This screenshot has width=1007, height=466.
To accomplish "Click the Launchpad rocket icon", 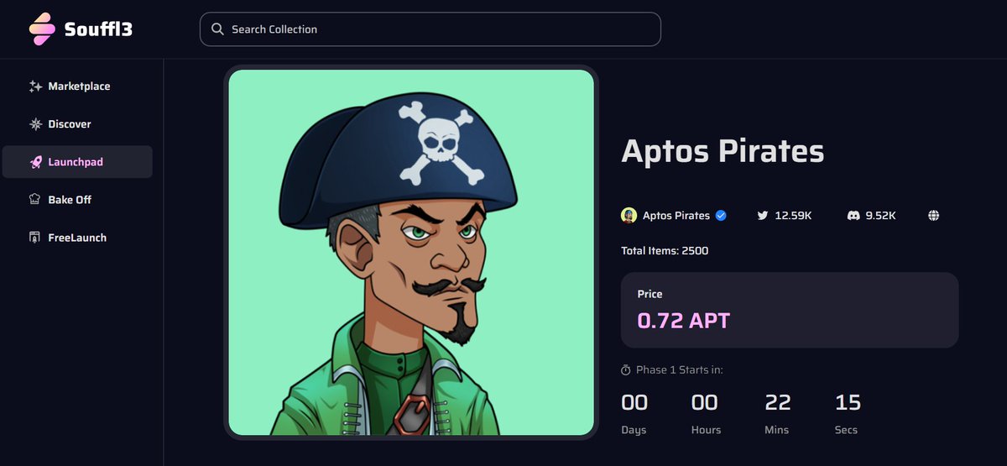I will point(35,162).
